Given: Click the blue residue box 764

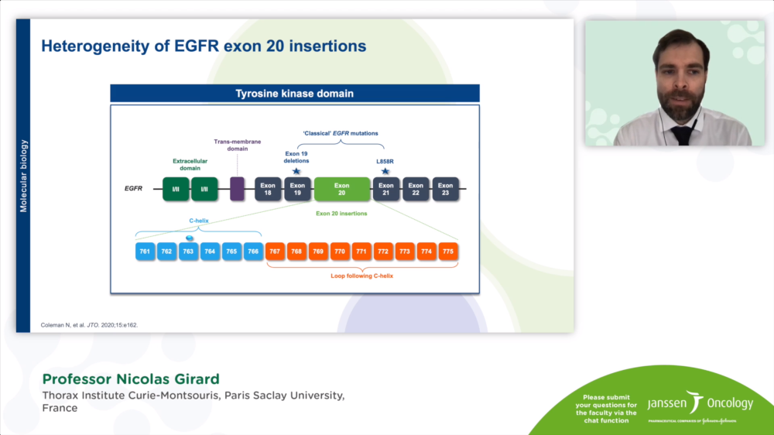Looking at the screenshot, I should 210,252.
